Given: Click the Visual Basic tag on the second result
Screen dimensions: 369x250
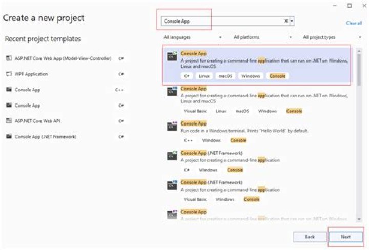Looking at the screenshot, I should (x=195, y=111).
